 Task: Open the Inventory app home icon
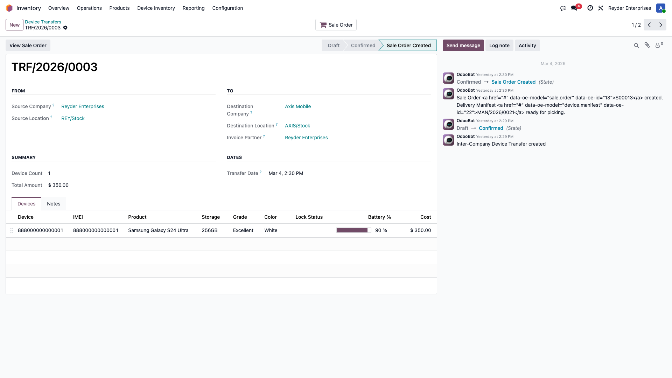click(9, 8)
